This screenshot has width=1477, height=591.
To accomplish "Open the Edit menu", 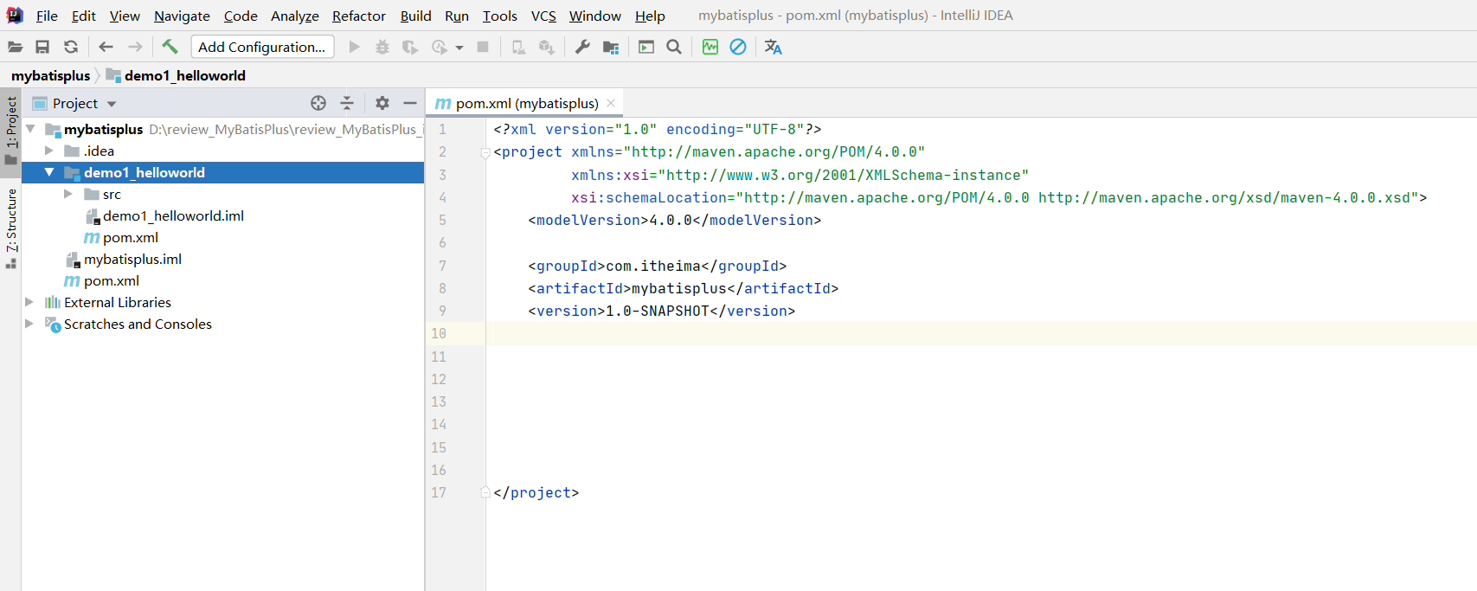I will pos(84,16).
